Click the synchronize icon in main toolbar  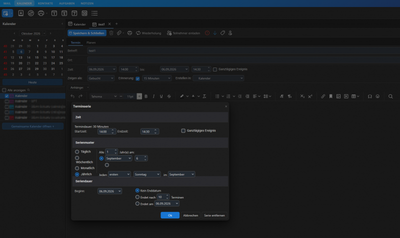[31, 13]
